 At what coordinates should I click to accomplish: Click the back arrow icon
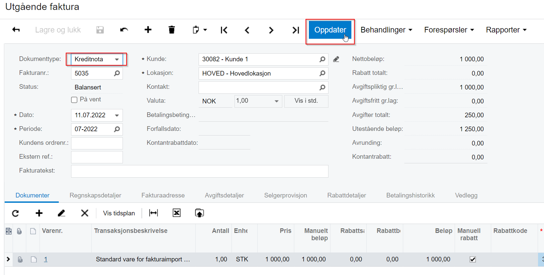click(x=16, y=30)
